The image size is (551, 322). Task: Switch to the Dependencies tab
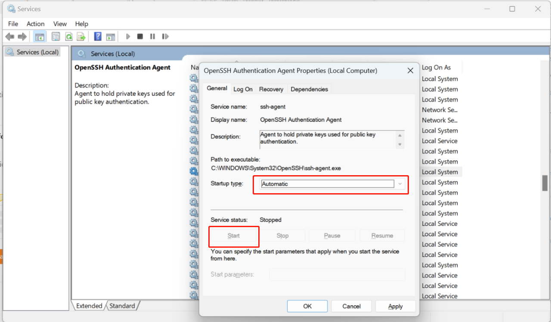pos(309,89)
